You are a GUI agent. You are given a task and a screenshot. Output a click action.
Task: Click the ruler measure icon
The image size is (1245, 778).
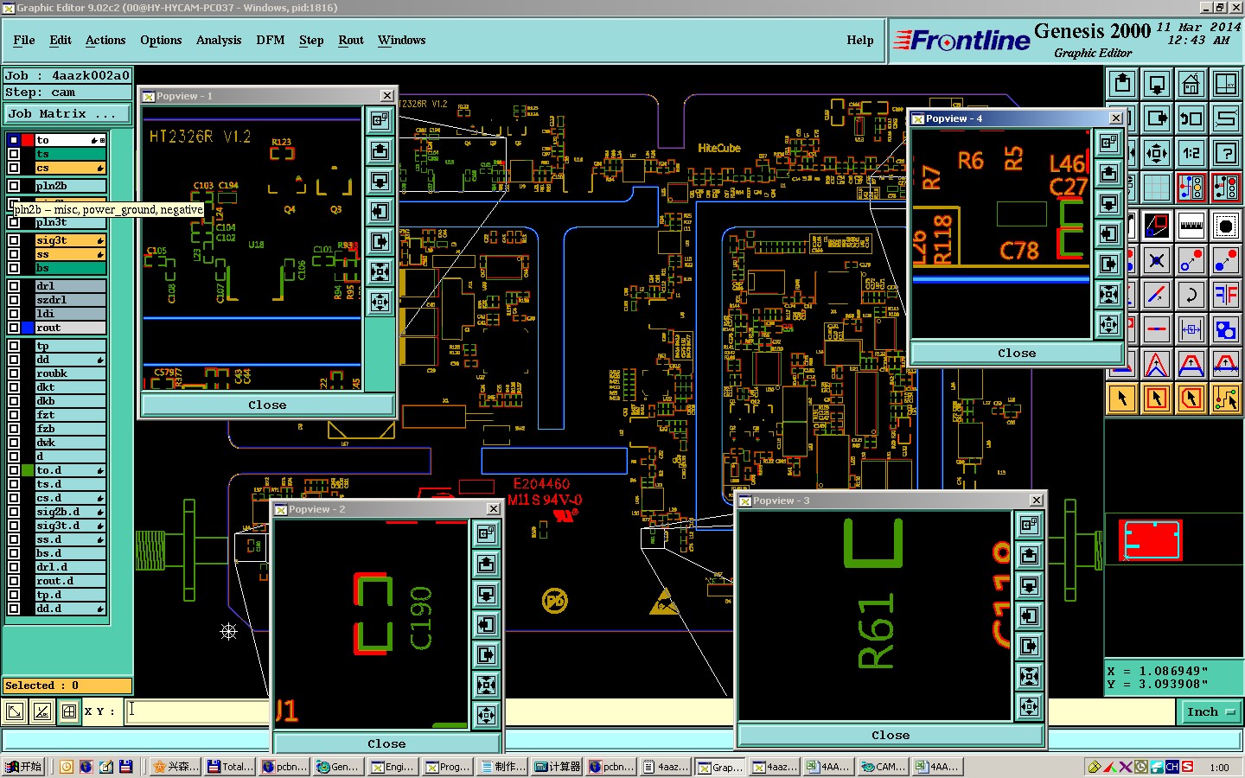(1191, 226)
